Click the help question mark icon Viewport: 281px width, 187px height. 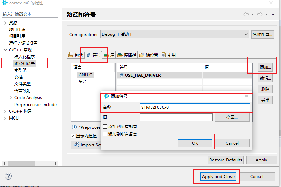tap(8, 176)
